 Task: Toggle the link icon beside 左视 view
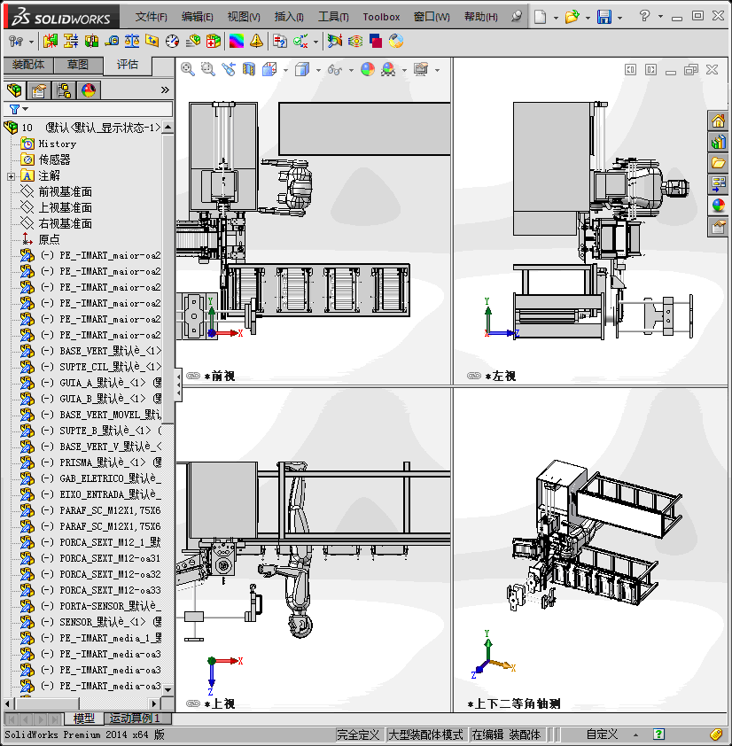(x=474, y=376)
